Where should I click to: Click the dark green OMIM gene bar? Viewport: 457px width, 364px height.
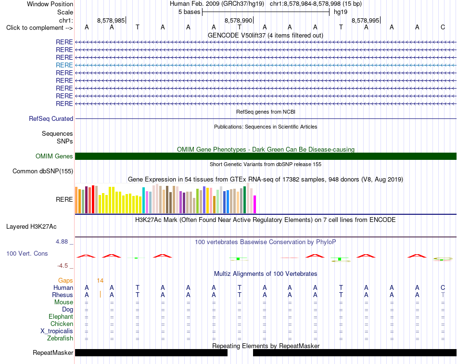[x=266, y=156]
